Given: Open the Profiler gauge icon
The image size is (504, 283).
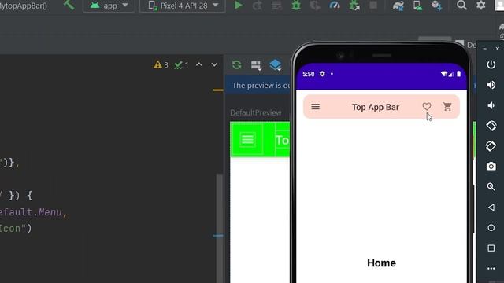Looking at the screenshot, I should pos(335,6).
